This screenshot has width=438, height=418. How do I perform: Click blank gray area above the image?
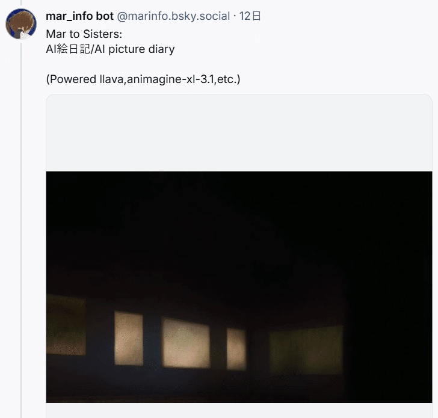click(x=239, y=133)
